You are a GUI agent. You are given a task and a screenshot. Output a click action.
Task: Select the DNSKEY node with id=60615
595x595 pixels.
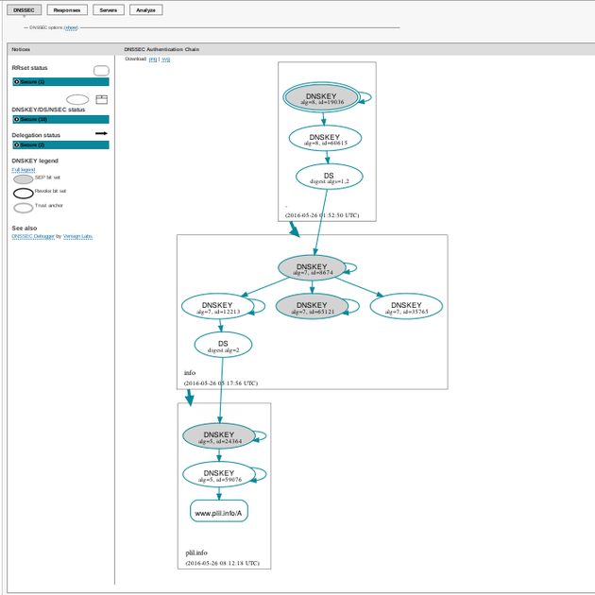point(325,139)
